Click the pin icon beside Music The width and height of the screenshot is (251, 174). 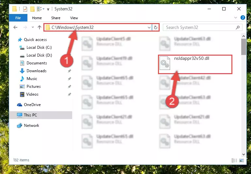coord(69,79)
